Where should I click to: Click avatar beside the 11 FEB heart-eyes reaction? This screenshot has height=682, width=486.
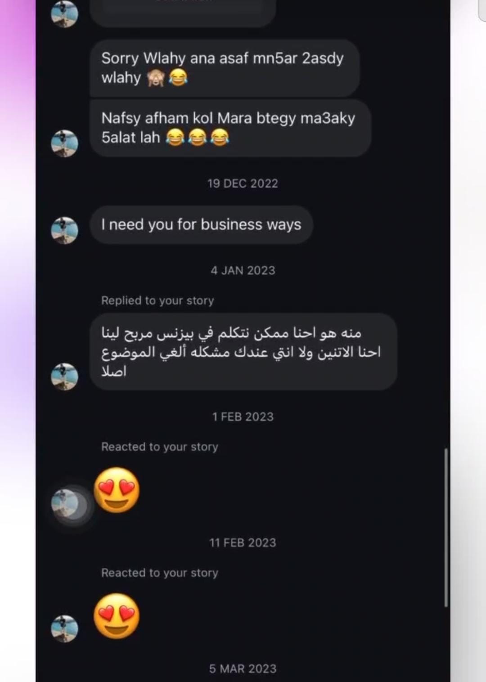coord(64,628)
